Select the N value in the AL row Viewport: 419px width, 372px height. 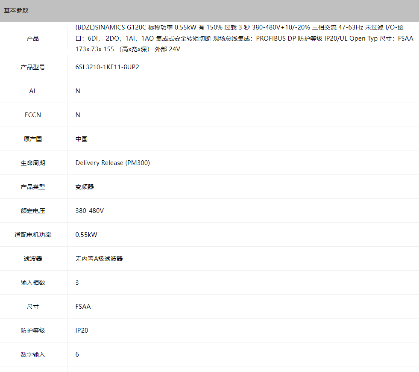click(x=78, y=91)
